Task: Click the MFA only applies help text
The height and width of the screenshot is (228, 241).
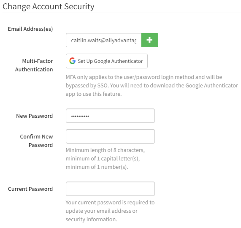Action: (x=144, y=77)
